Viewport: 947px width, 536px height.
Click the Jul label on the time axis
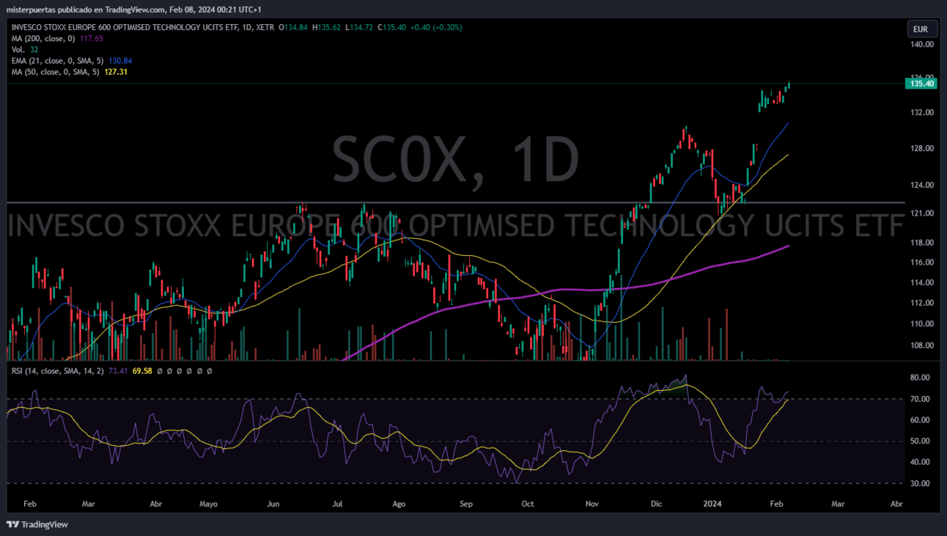pyautogui.click(x=338, y=504)
